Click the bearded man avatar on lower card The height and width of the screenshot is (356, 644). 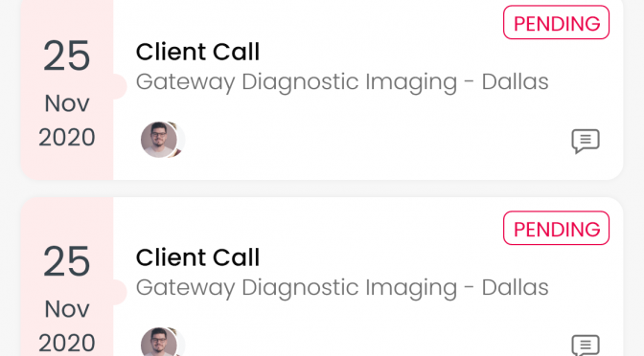point(159,342)
